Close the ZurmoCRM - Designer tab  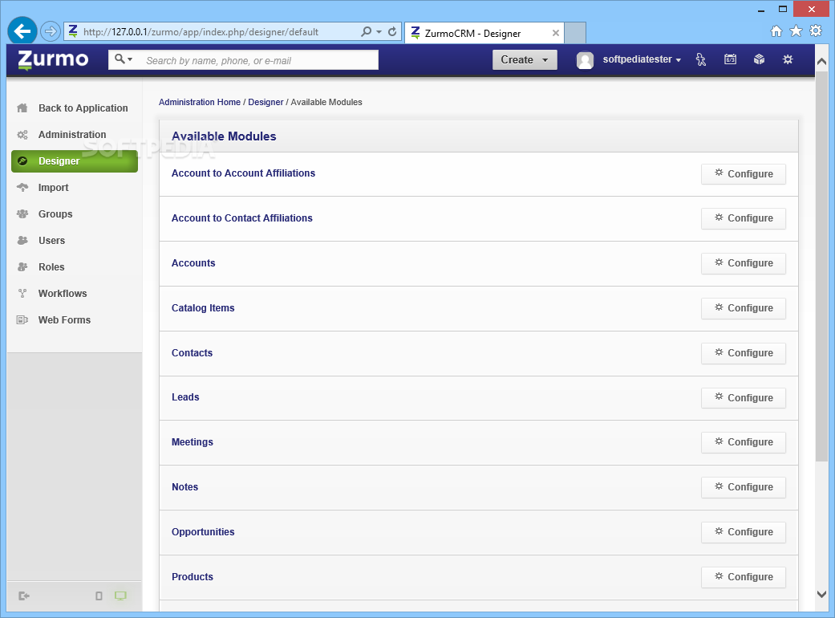pyautogui.click(x=555, y=33)
